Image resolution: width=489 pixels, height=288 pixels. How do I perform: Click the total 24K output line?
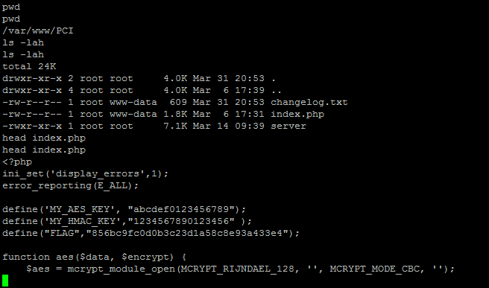(29, 67)
